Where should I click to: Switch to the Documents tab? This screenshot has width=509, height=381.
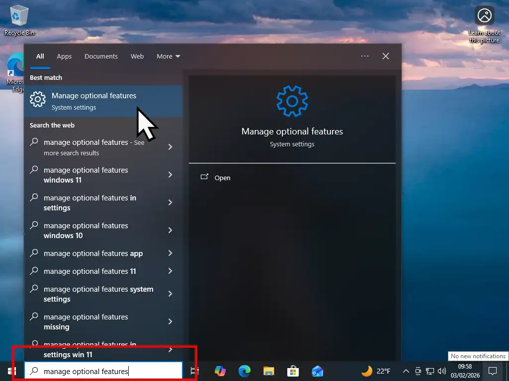tap(101, 56)
